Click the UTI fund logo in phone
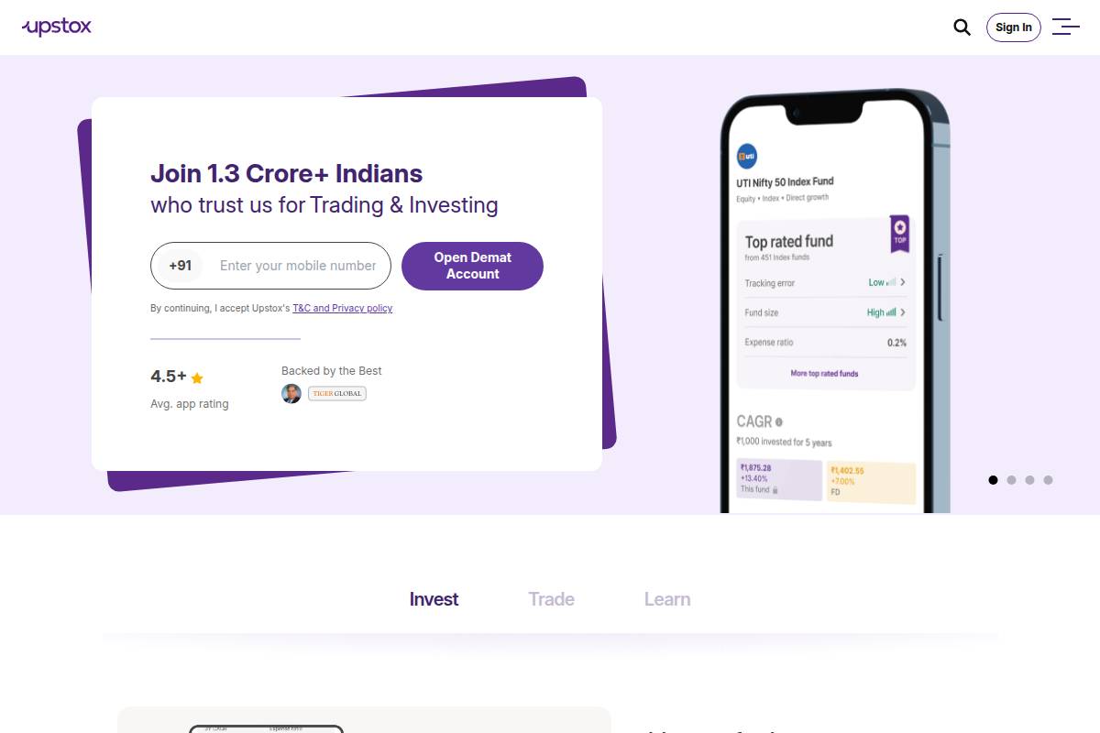The height and width of the screenshot is (733, 1100). (x=747, y=157)
